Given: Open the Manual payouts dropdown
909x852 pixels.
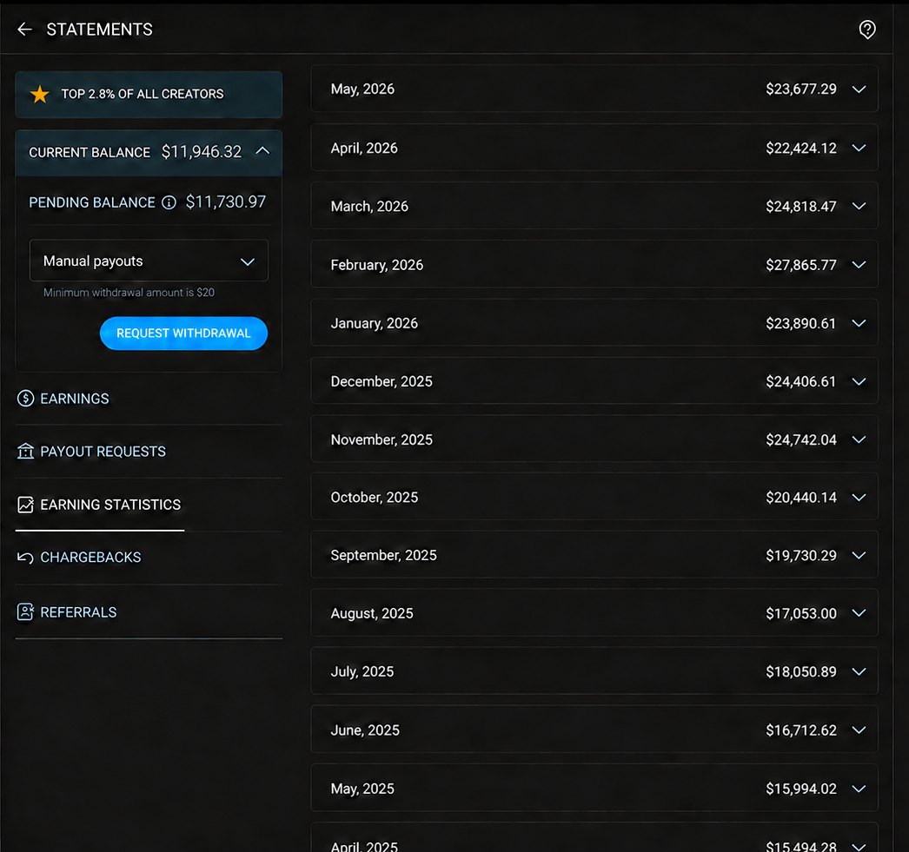Looking at the screenshot, I should (149, 261).
